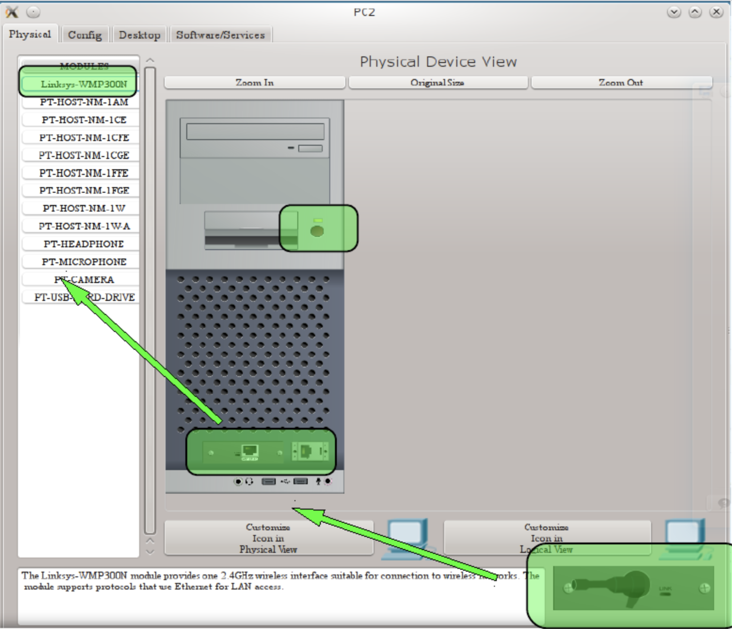732x629 pixels.
Task: Click the first USB port on PC front
Action: pyautogui.click(x=269, y=481)
